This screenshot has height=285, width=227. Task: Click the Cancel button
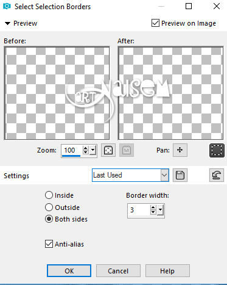point(118,271)
